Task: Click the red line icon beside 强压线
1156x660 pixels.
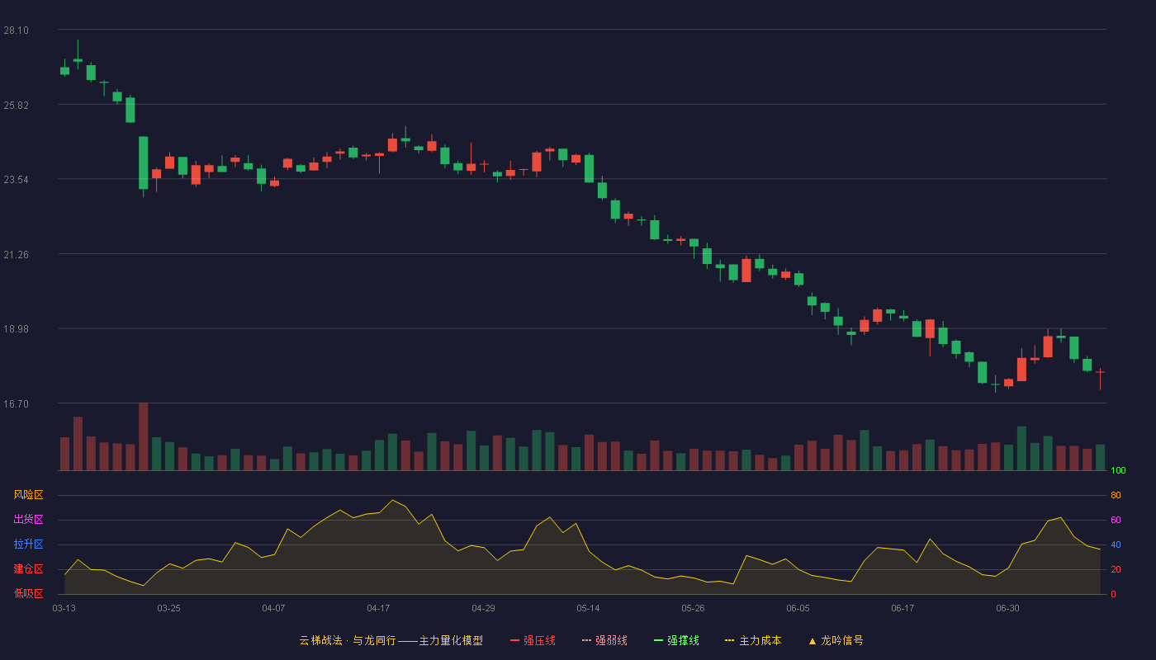Action: 514,640
